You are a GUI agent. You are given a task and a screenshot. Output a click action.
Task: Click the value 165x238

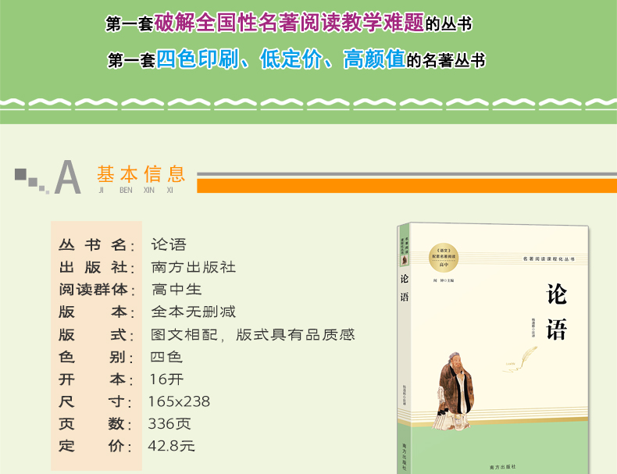(179, 401)
